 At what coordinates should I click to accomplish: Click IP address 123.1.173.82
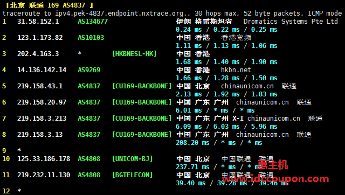(x=40, y=38)
